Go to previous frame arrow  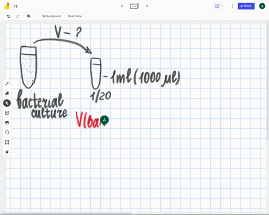point(122,6)
